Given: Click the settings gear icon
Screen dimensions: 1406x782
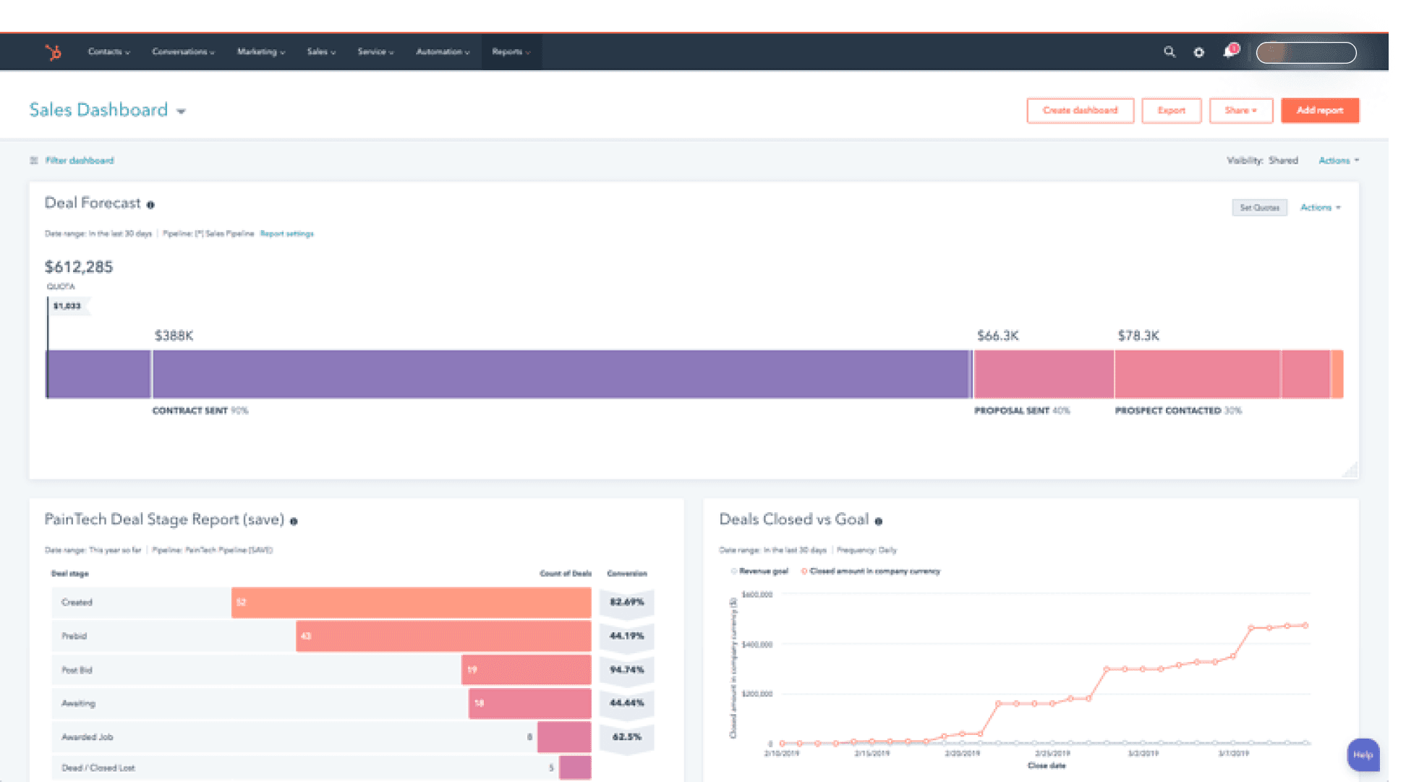Looking at the screenshot, I should pos(1199,51).
